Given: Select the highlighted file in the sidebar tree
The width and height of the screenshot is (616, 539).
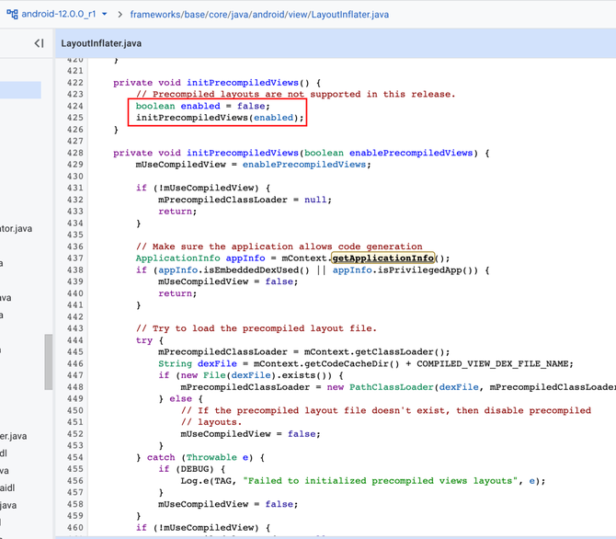Looking at the screenshot, I should pyautogui.click(x=20, y=89).
